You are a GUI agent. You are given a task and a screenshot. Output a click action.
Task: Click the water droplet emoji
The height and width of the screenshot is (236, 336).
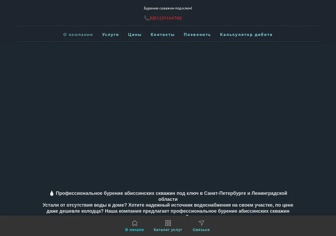(52, 193)
